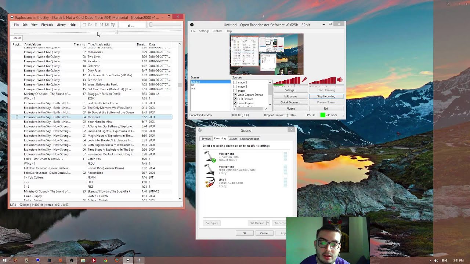
Task: Select the High Definition Audio microphone icon
Action: (210, 169)
